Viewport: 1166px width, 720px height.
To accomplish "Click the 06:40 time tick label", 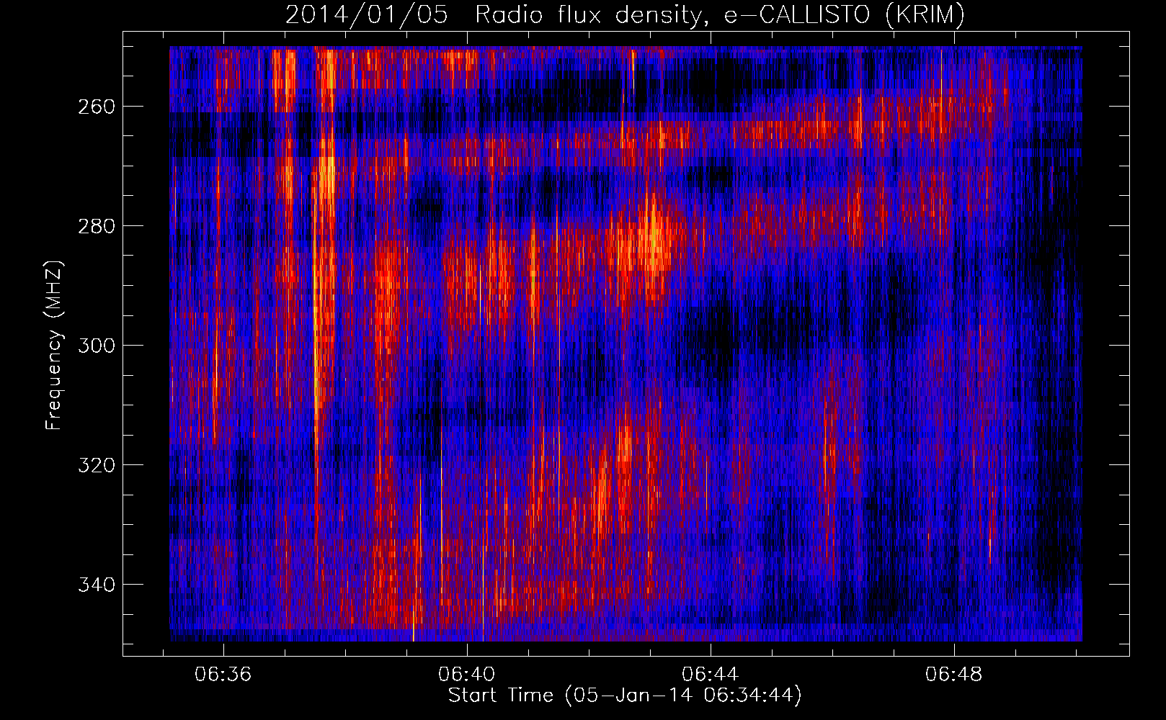I will [467, 675].
